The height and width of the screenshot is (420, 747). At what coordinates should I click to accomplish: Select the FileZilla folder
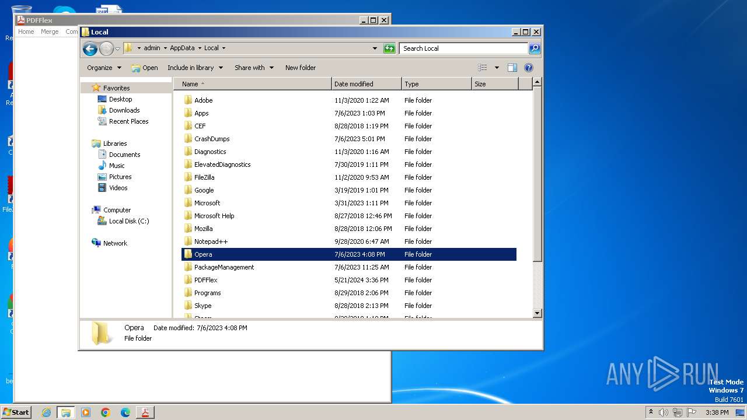pos(204,177)
